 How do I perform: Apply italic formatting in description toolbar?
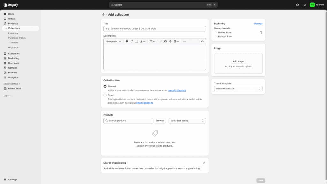click(132, 42)
